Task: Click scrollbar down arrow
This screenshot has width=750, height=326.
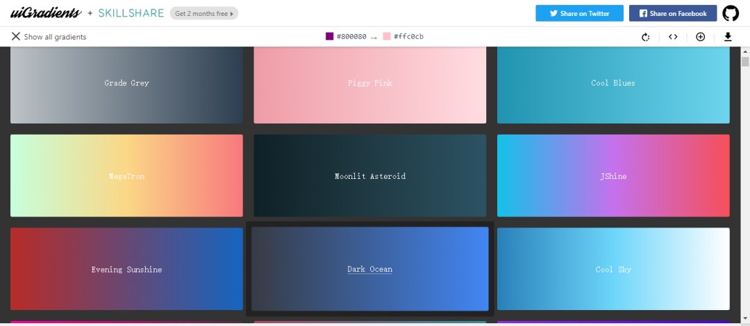Action: pyautogui.click(x=744, y=318)
